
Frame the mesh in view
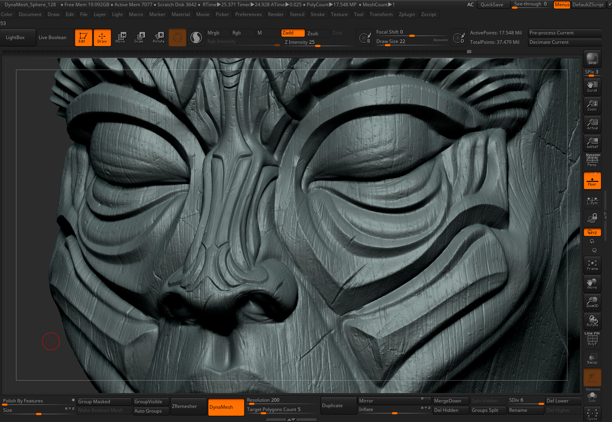pos(592,265)
